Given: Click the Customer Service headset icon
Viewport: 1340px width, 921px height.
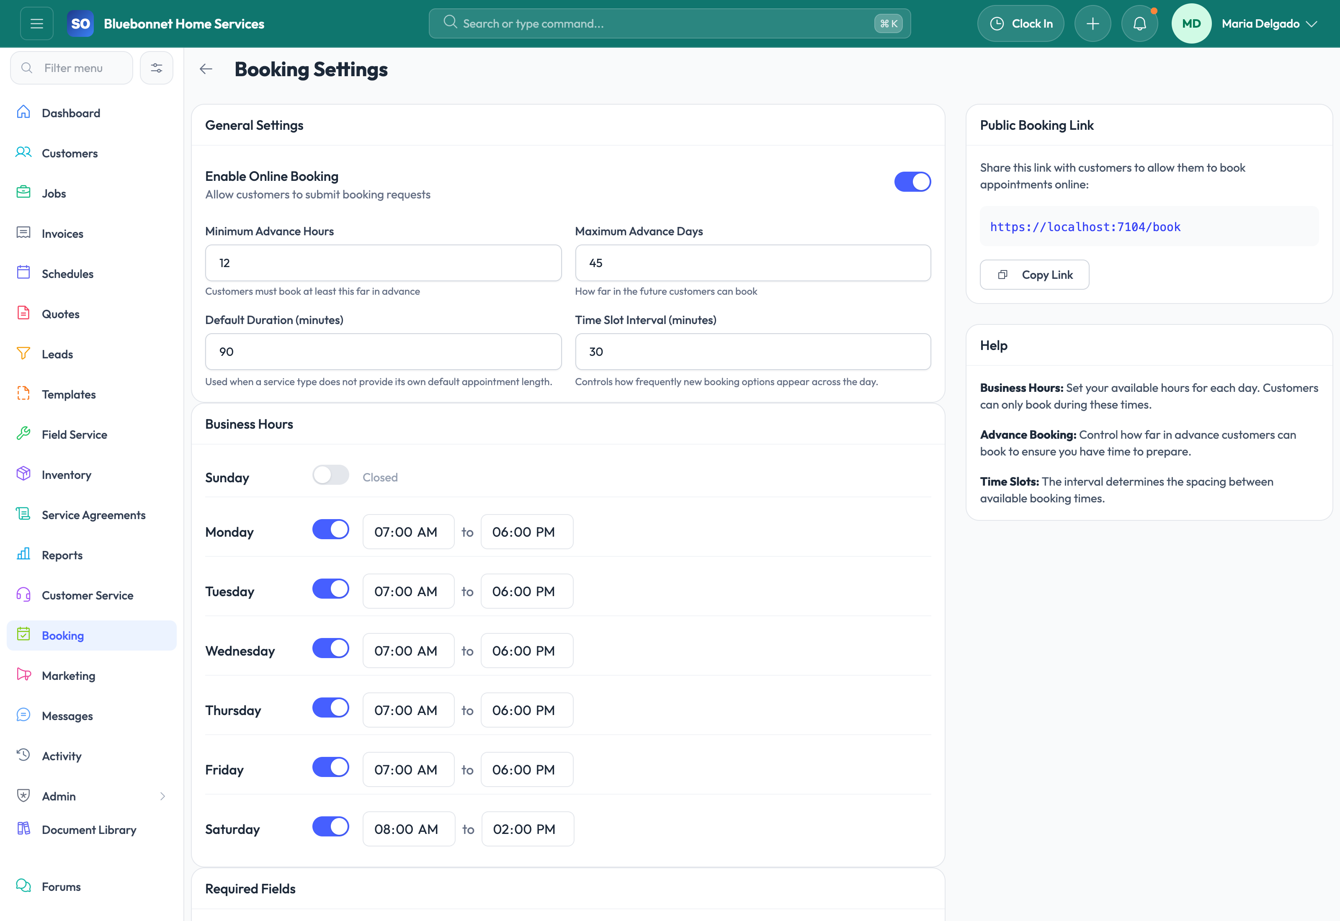Looking at the screenshot, I should tap(23, 594).
